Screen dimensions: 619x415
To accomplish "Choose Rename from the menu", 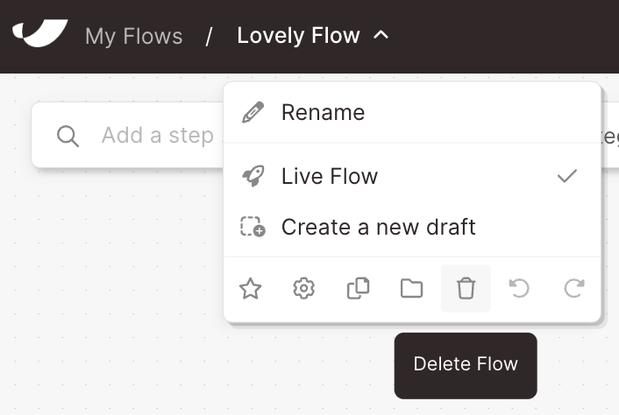I will click(x=412, y=112).
